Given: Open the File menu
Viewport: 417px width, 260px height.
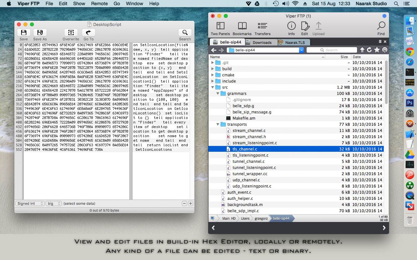Looking at the screenshot, I should (x=49, y=4).
